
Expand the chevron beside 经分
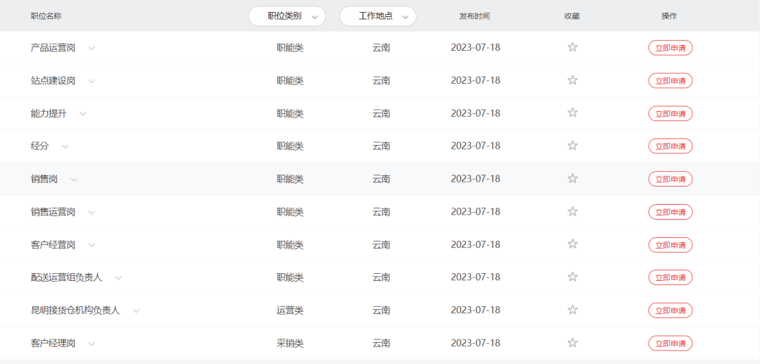65,146
